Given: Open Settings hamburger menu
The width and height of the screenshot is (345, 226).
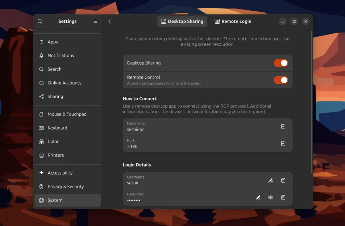Looking at the screenshot, I should tap(95, 21).
